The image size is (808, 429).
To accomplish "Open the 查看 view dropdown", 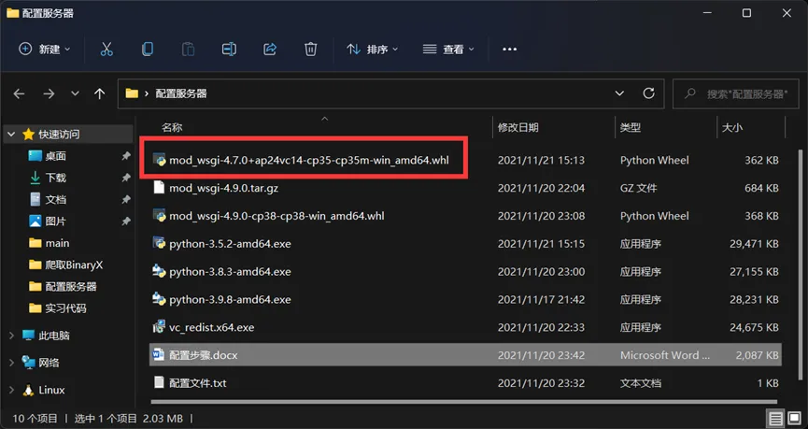I will [447, 49].
